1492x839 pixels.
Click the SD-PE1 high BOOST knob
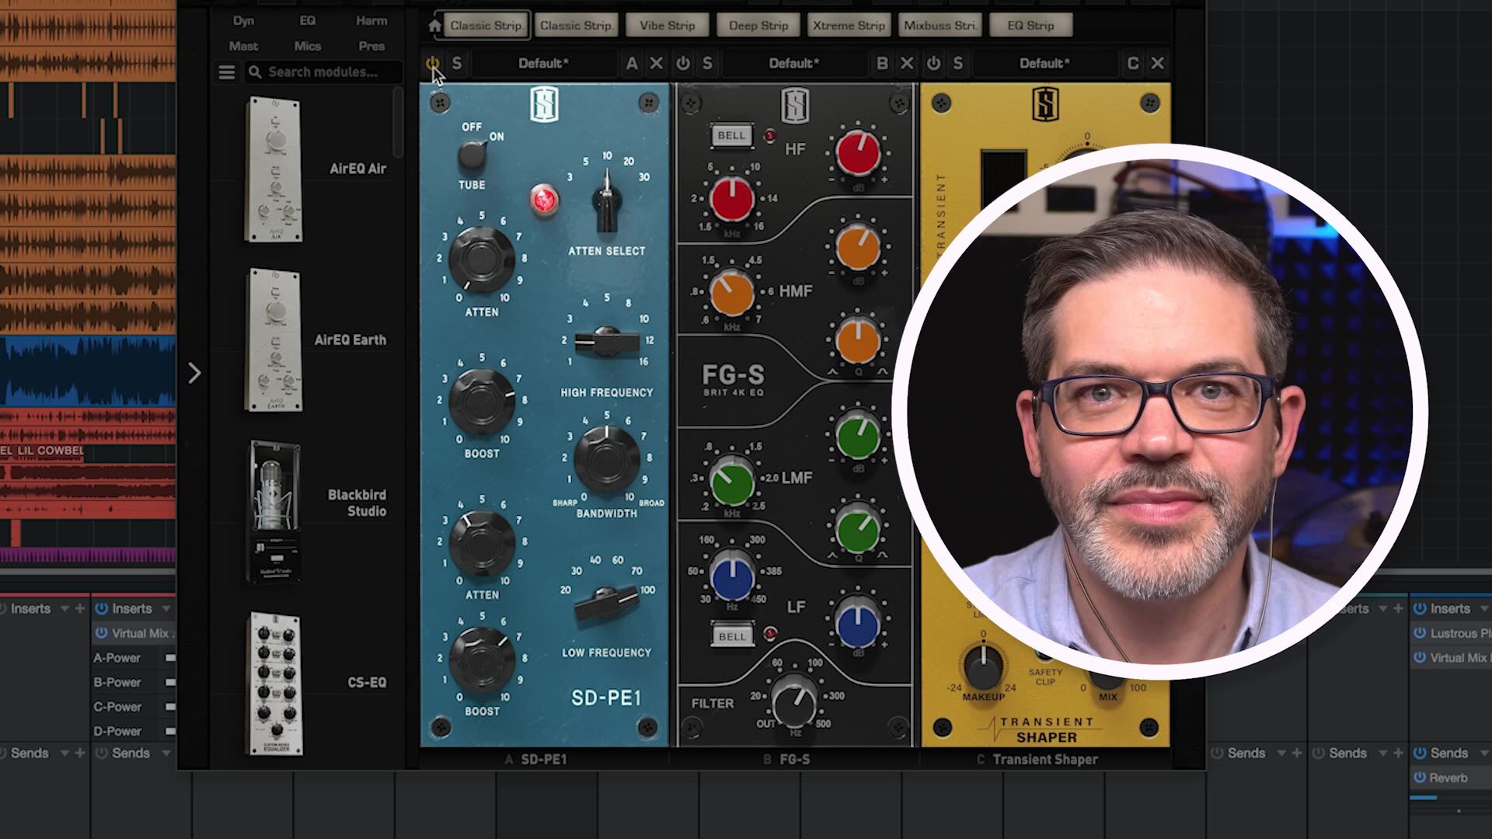(x=482, y=401)
